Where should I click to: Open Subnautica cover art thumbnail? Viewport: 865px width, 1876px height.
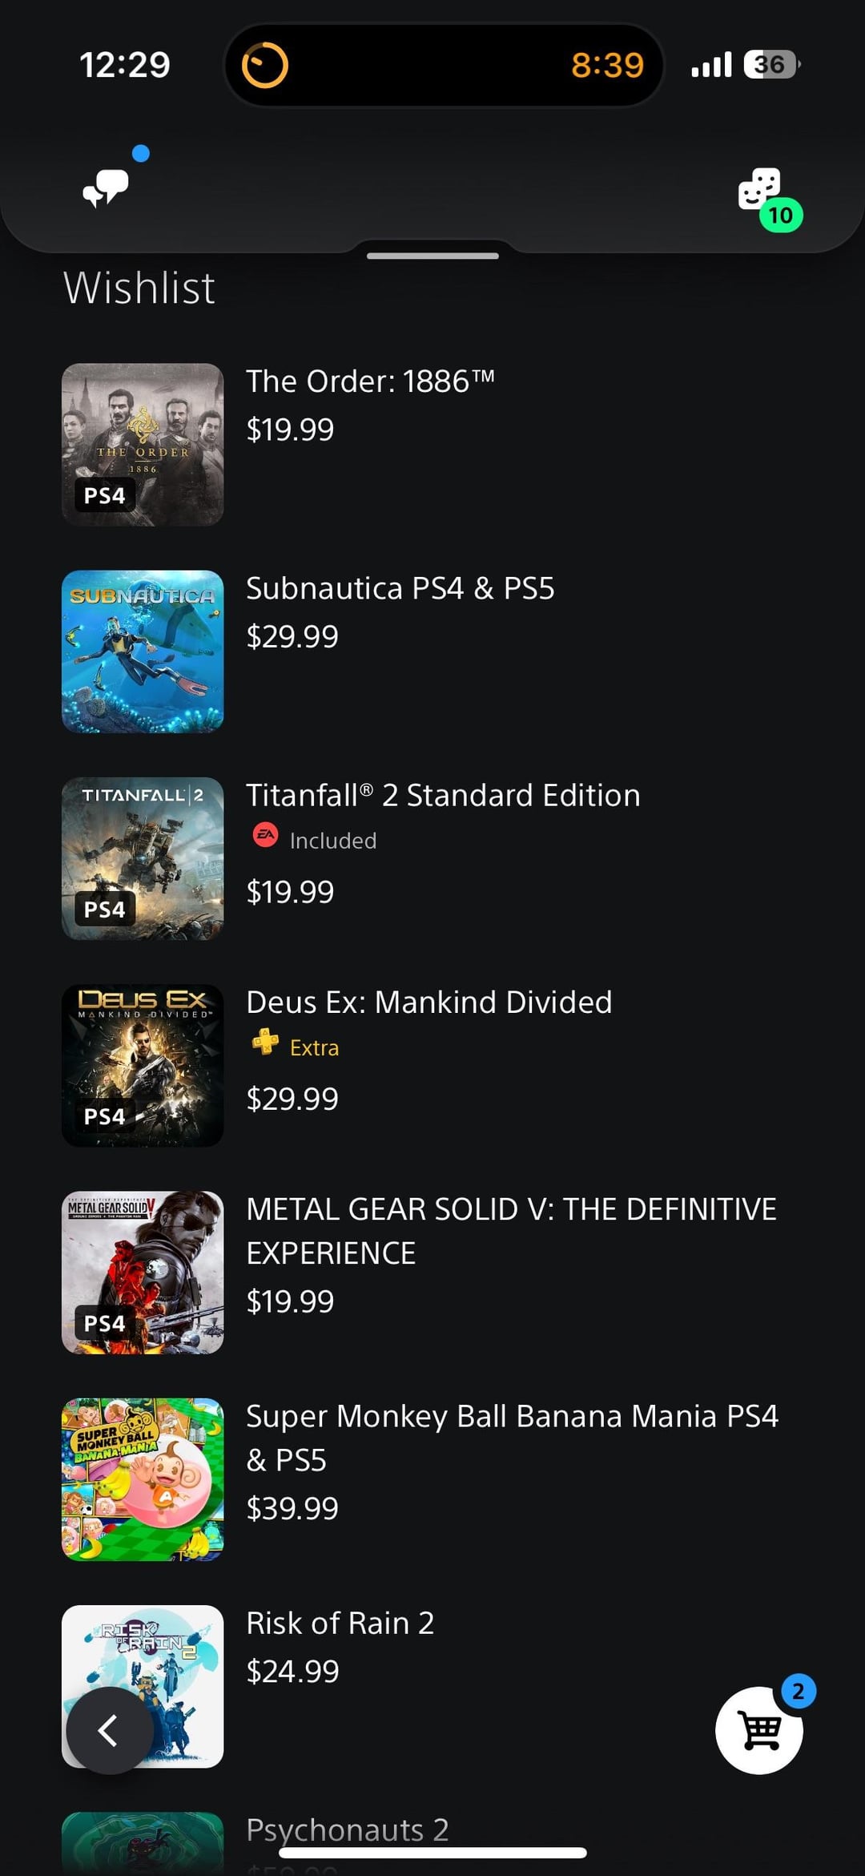(x=143, y=652)
